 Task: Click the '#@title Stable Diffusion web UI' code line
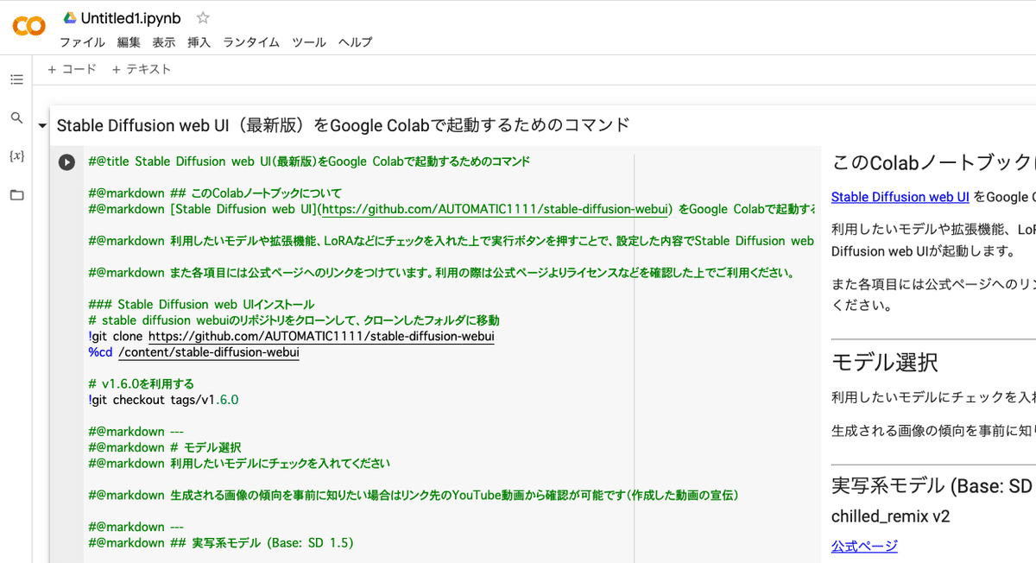point(309,161)
